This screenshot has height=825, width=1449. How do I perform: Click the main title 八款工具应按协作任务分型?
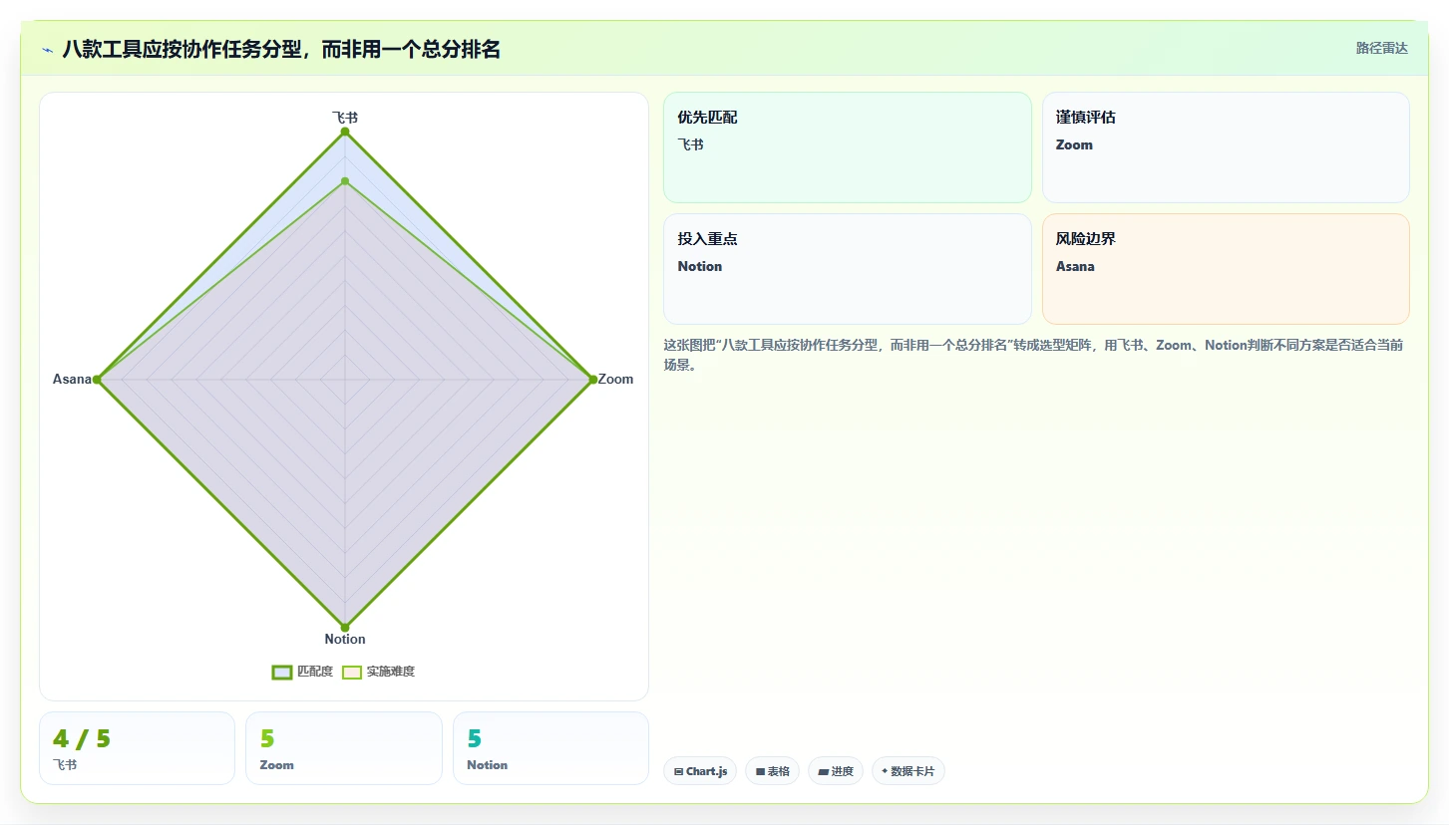(281, 49)
